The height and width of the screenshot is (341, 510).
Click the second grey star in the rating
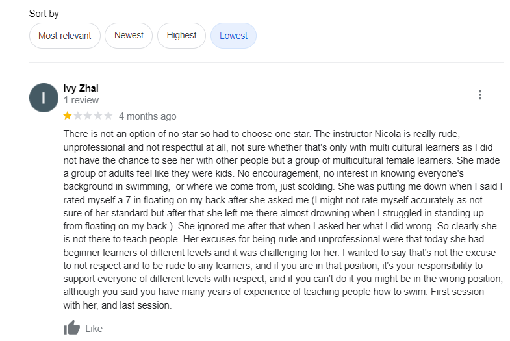pos(78,116)
